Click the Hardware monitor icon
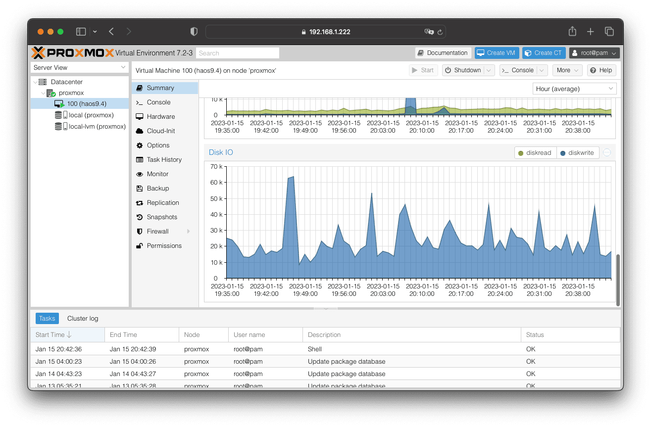This screenshot has height=427, width=651. click(139, 117)
